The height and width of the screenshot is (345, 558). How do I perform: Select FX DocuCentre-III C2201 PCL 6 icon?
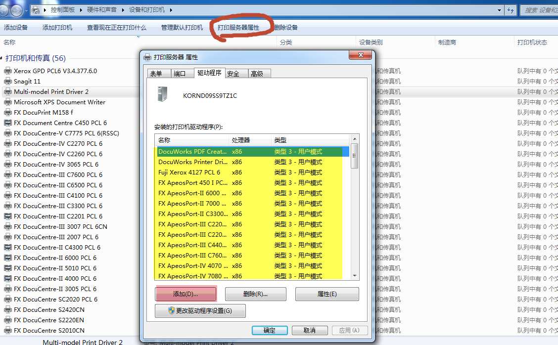point(7,216)
